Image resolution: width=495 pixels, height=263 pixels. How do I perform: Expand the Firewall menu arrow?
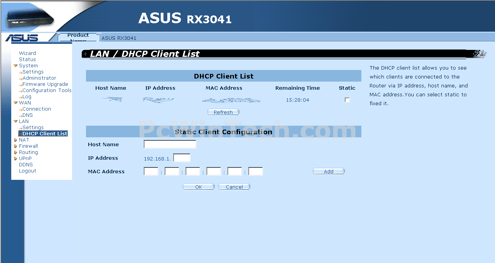click(x=15, y=146)
